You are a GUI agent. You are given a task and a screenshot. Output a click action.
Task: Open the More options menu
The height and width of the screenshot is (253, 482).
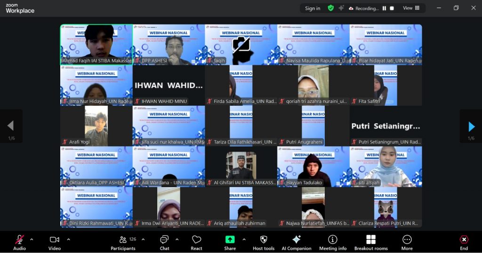[x=407, y=242]
